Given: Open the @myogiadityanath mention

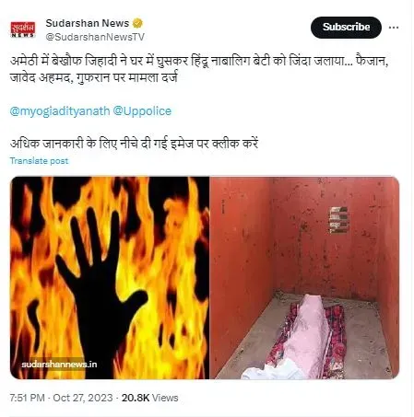Looking at the screenshot, I should click(x=60, y=111).
